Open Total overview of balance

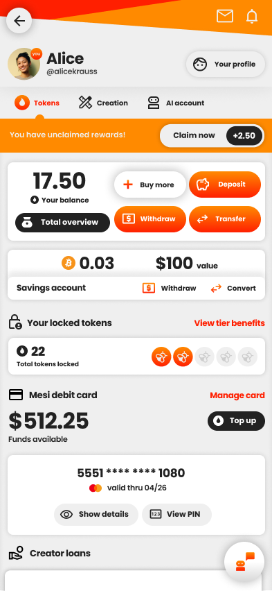click(x=62, y=222)
